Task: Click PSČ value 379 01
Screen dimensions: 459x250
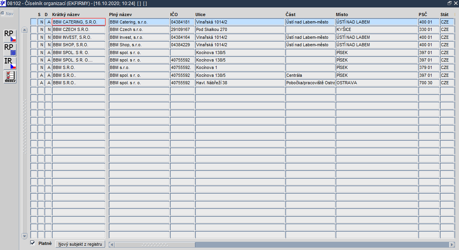Action: click(x=429, y=67)
